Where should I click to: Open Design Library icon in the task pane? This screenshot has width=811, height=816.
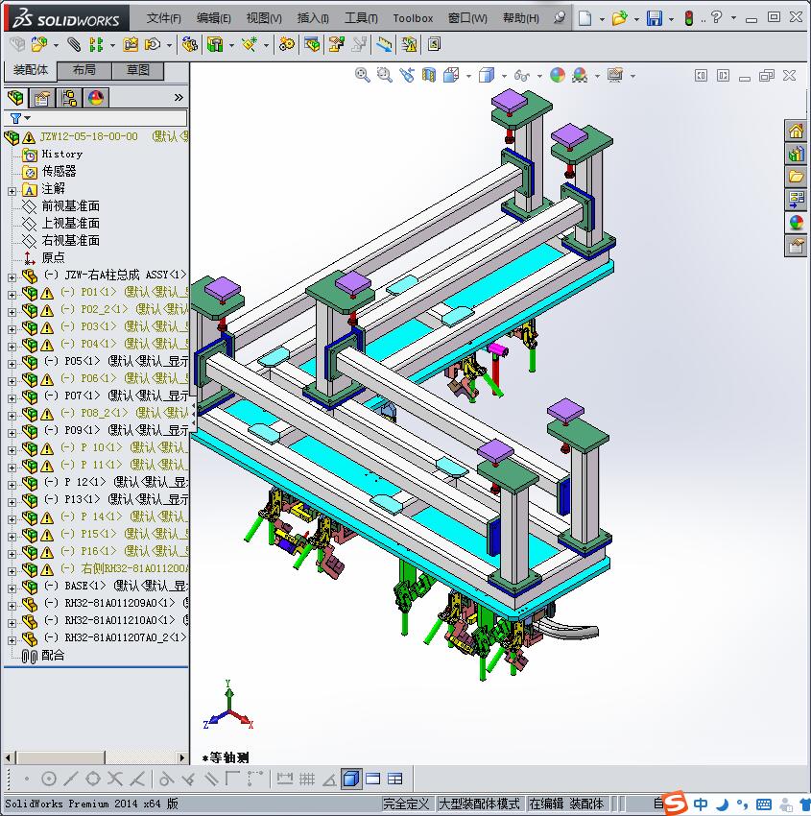tap(796, 154)
